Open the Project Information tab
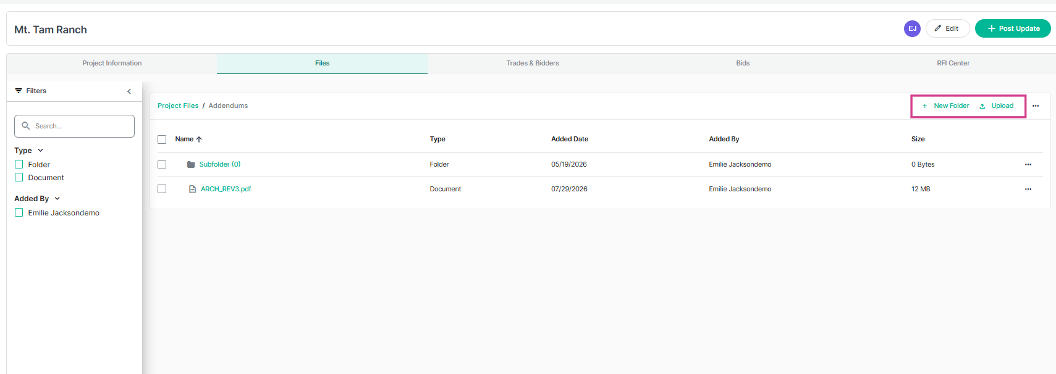This screenshot has height=374, width=1056. click(x=112, y=64)
